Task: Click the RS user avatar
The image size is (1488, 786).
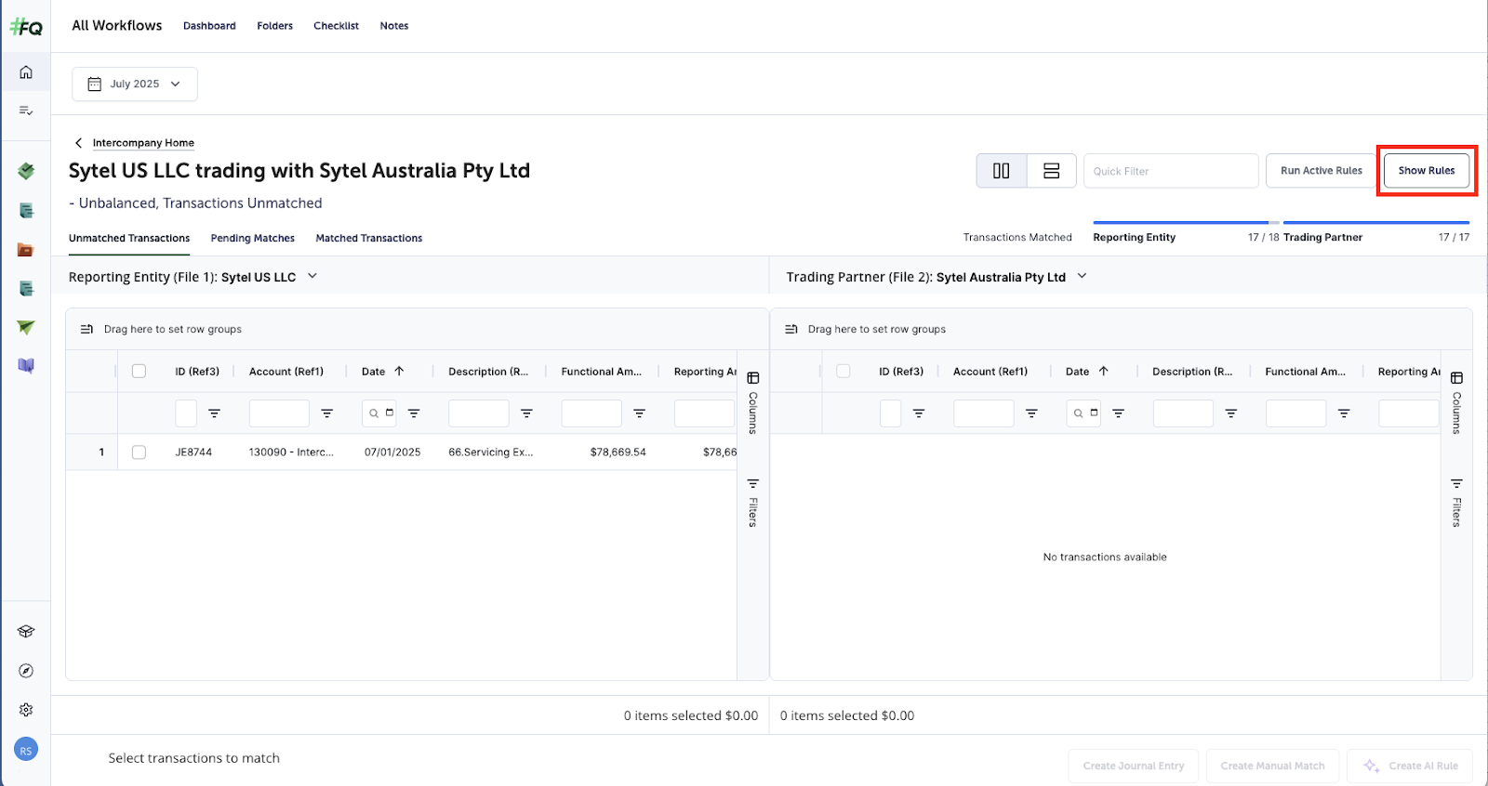Action: coord(26,750)
